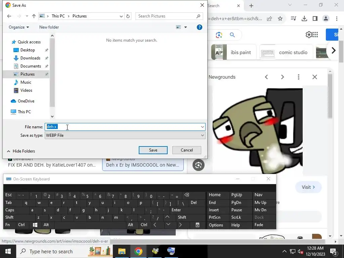Click Options key on On-Screen Keyboard

pos(218,225)
